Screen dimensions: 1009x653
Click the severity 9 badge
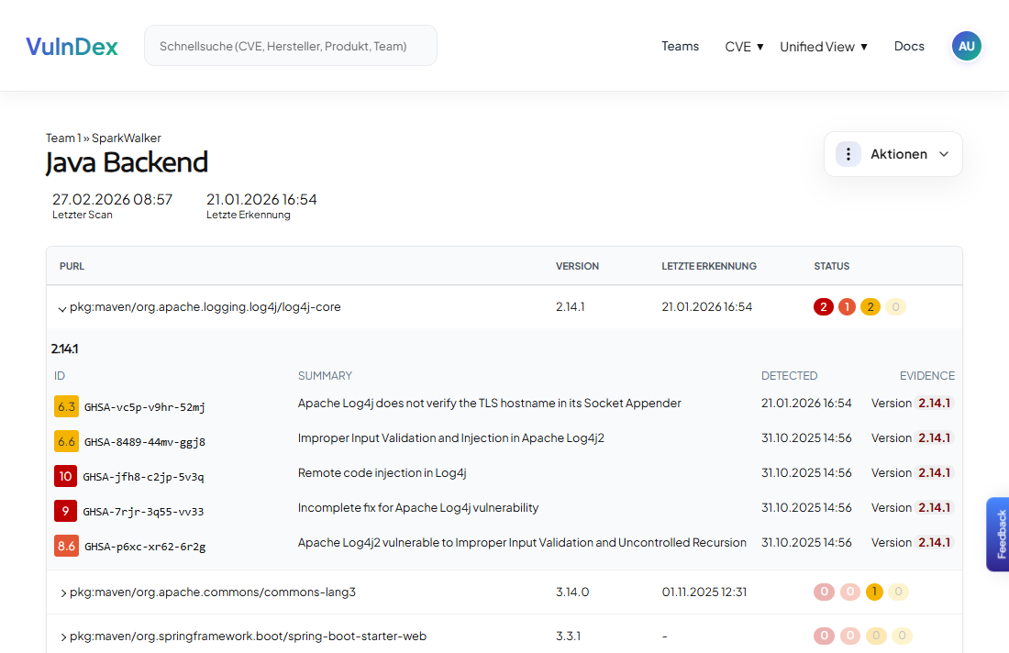point(65,511)
